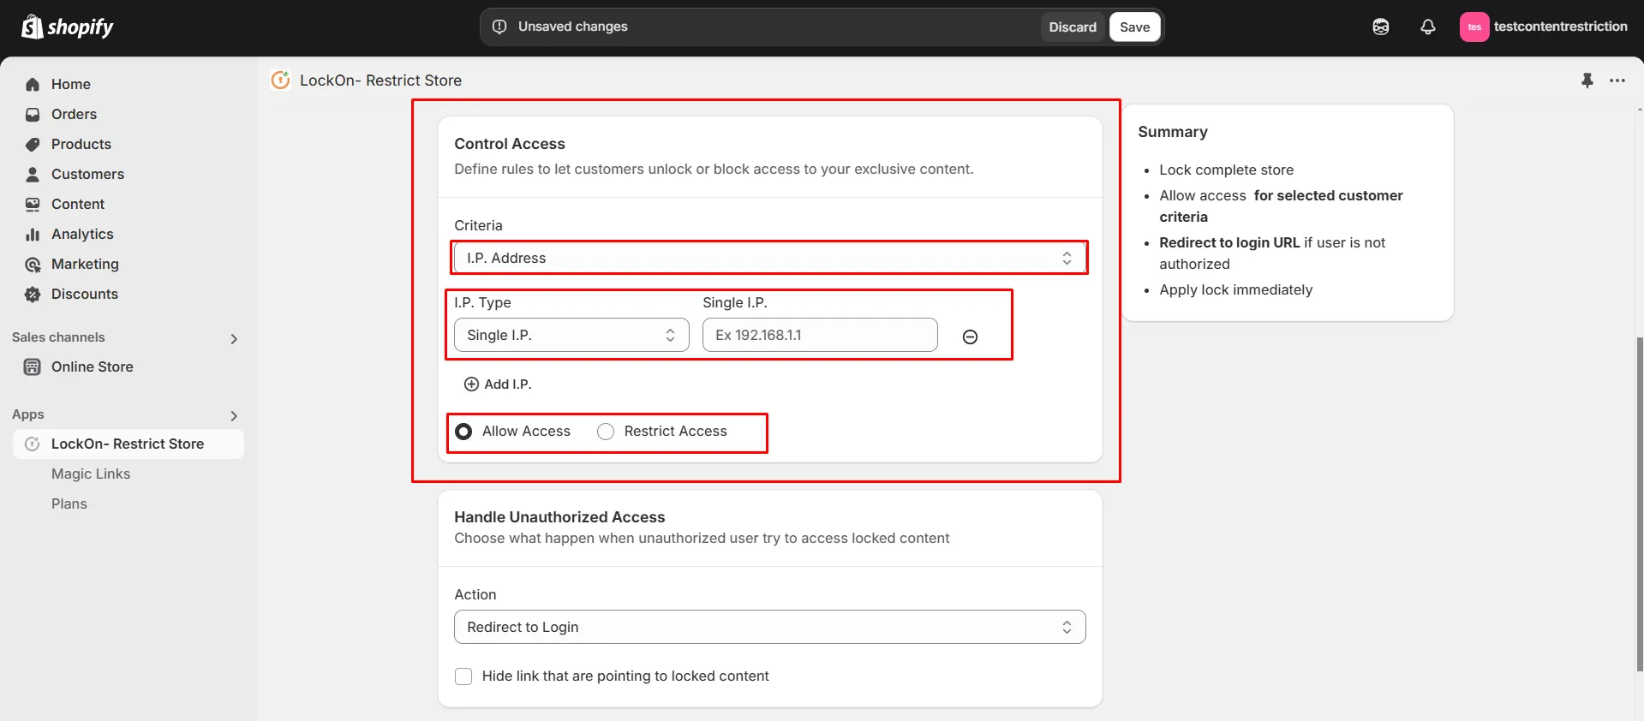Click the LockOn sidebar app icon
Viewport: 1644px width, 721px height.
(x=33, y=444)
